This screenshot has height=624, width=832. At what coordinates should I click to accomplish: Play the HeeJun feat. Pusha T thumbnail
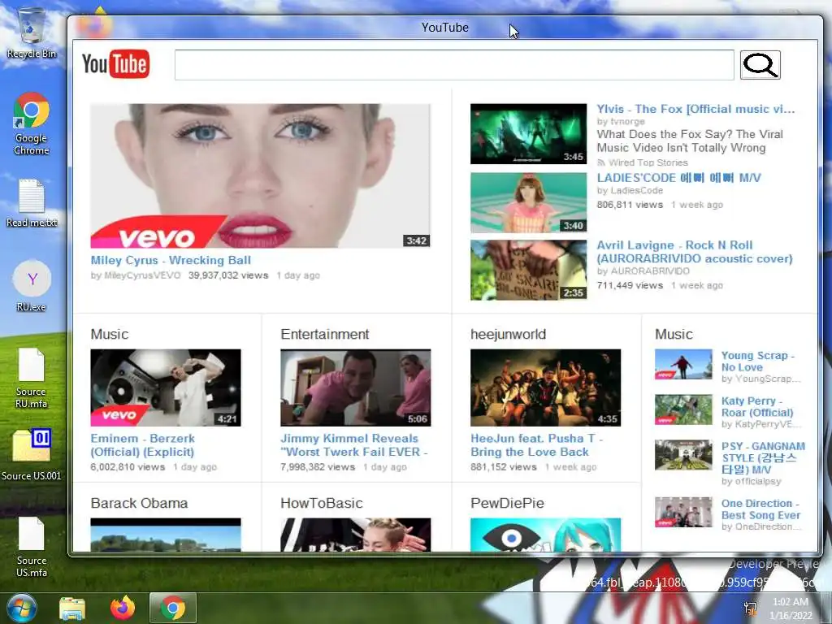pos(545,388)
